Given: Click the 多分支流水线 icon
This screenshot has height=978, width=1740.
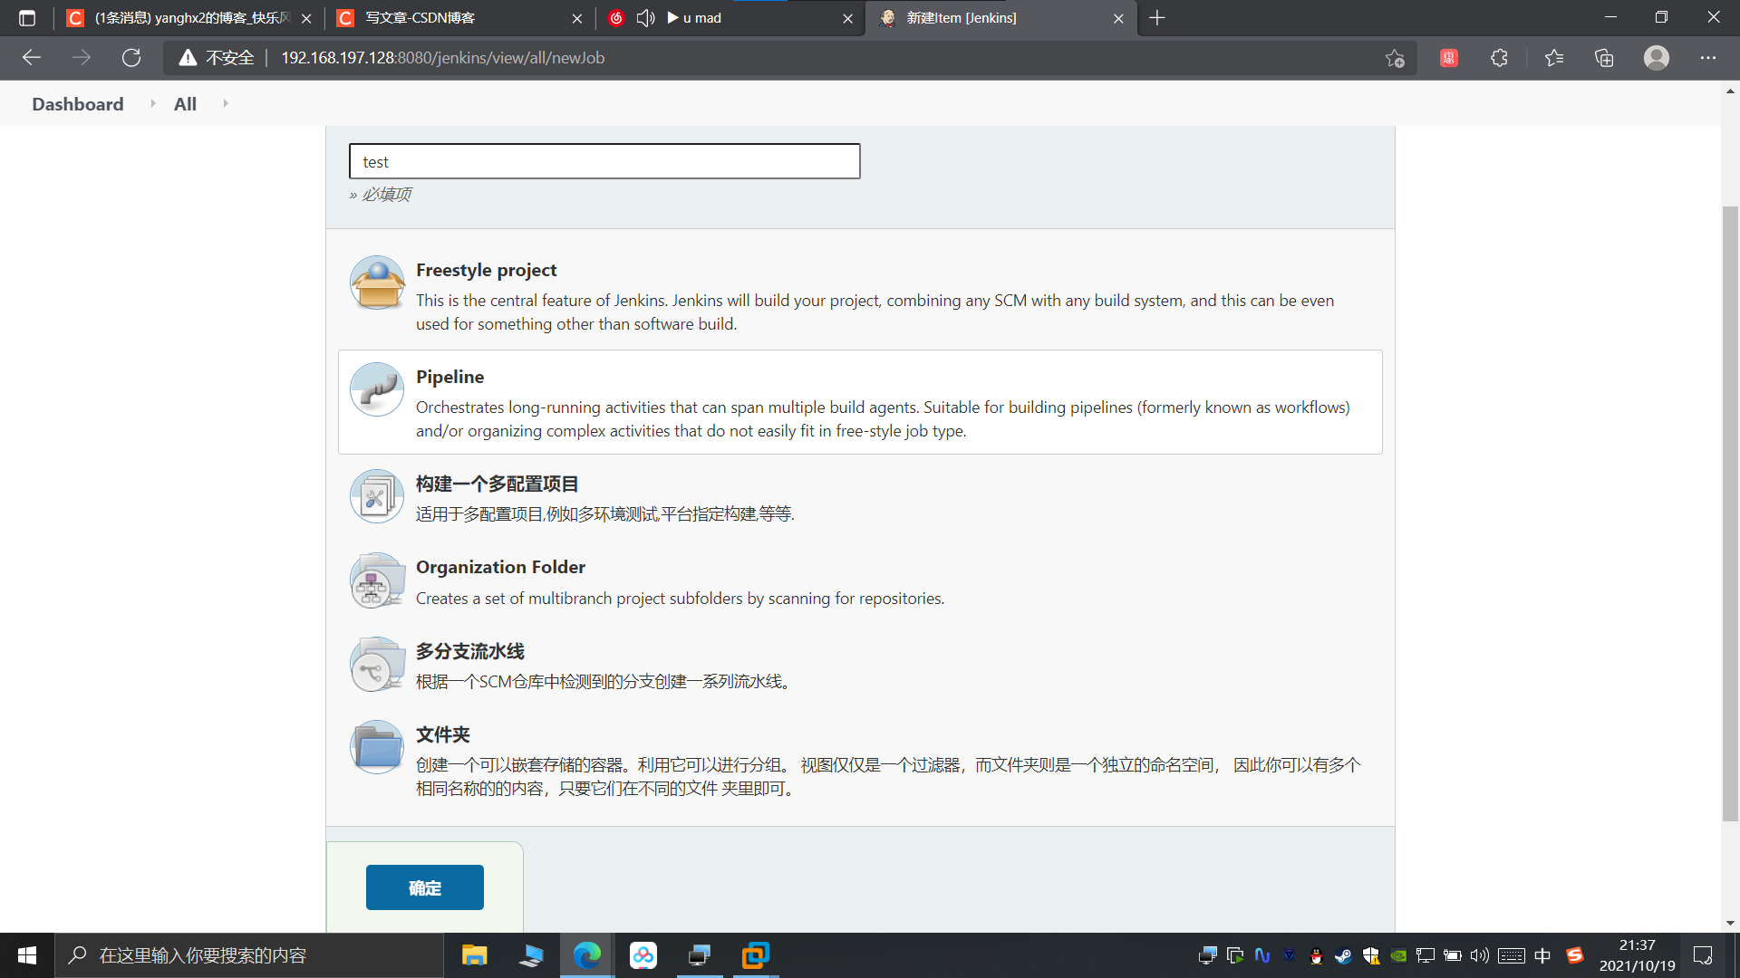Looking at the screenshot, I should click(x=376, y=664).
